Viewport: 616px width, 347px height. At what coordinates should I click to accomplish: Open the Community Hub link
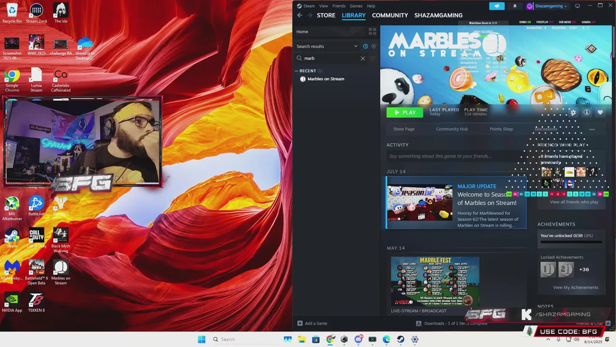coord(452,129)
